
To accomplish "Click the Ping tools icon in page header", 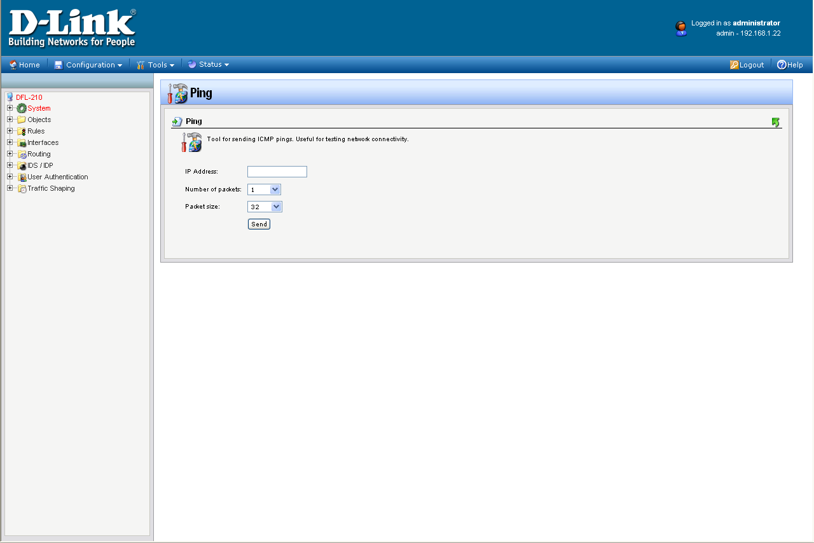I will (x=177, y=93).
